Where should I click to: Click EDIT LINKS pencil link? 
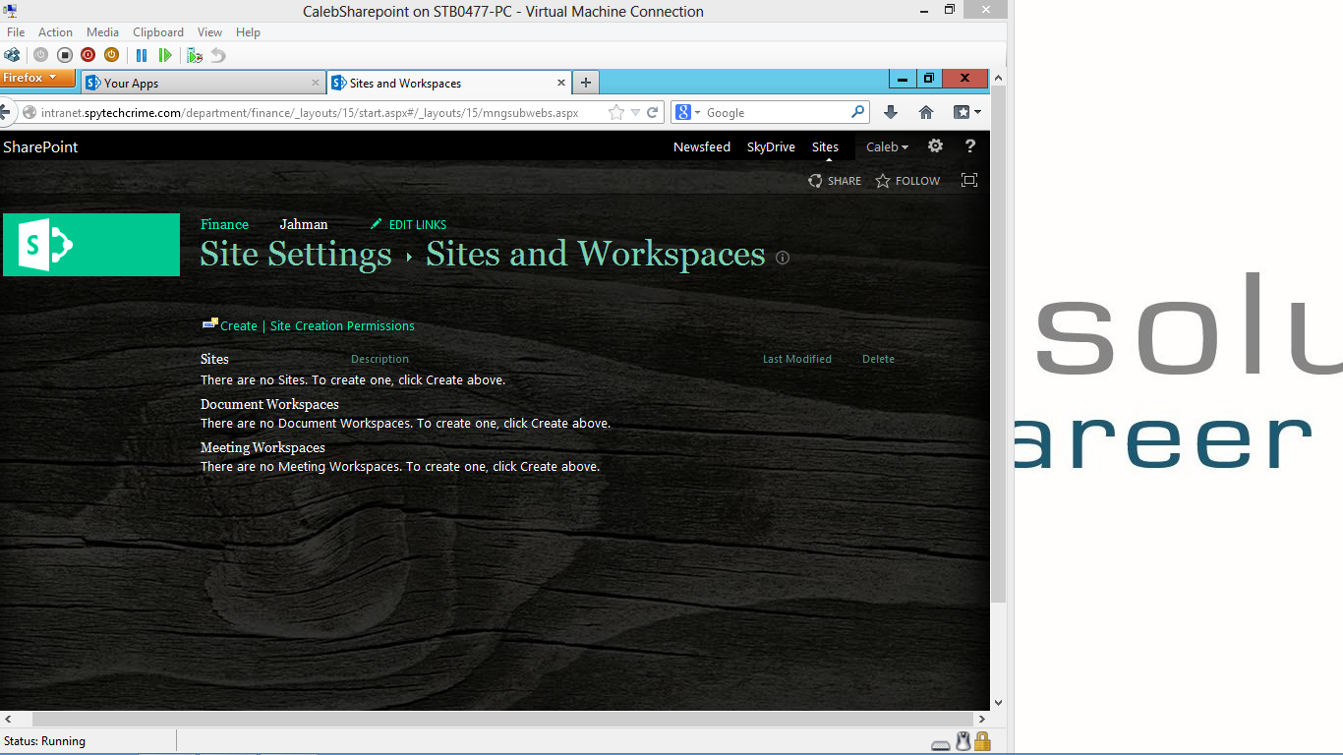click(409, 224)
